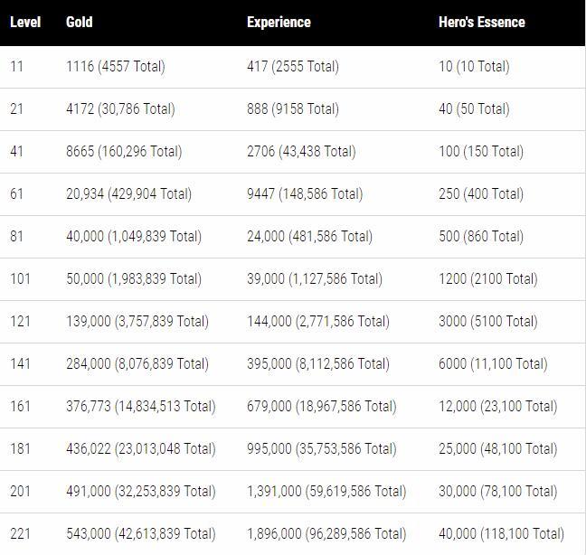Click gold cell 1116 (4557 Total)
The height and width of the screenshot is (555, 586).
click(116, 66)
